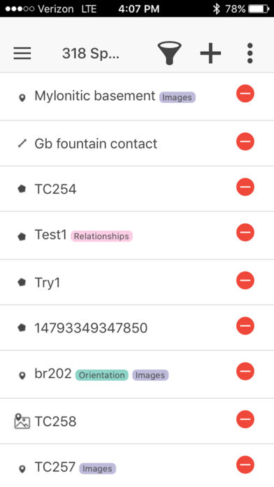Delete the Try1 spot
Viewport: 274px width, 487px height.
[x=245, y=281]
